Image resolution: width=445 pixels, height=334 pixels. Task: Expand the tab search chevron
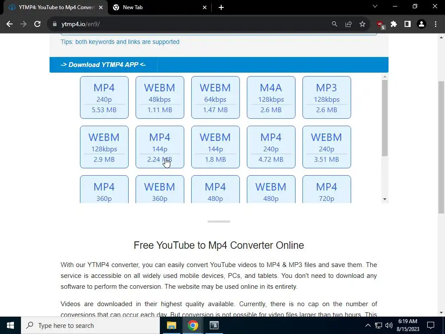click(x=375, y=6)
